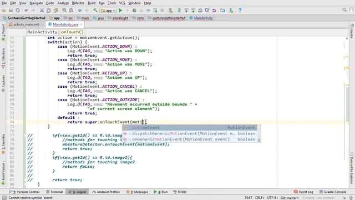This screenshot has width=355, height=200.
Task: Navigate back with the left arrow icon
Action: (x=80, y=11)
